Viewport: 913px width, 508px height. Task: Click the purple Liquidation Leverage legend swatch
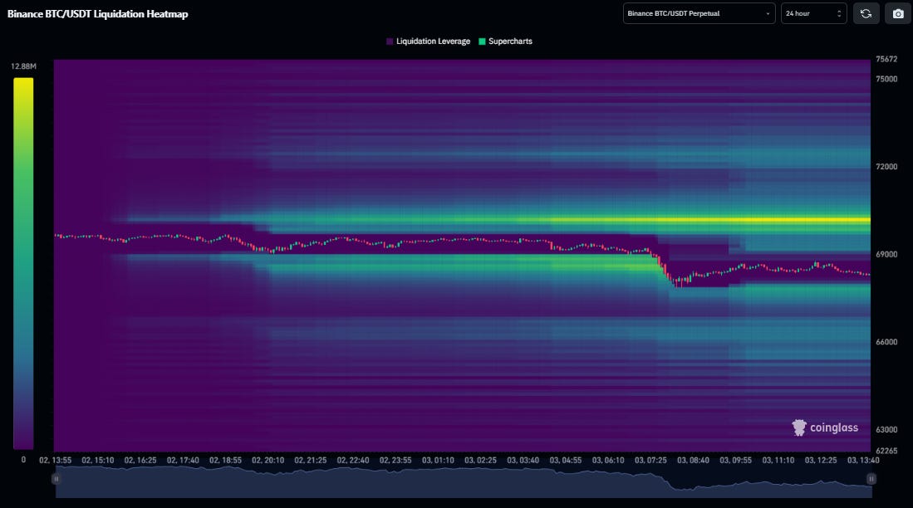coord(390,42)
